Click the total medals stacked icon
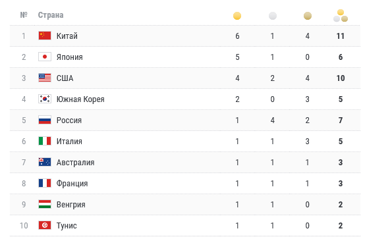Image resolution: width=392 pixels, height=237 pixels. click(341, 16)
